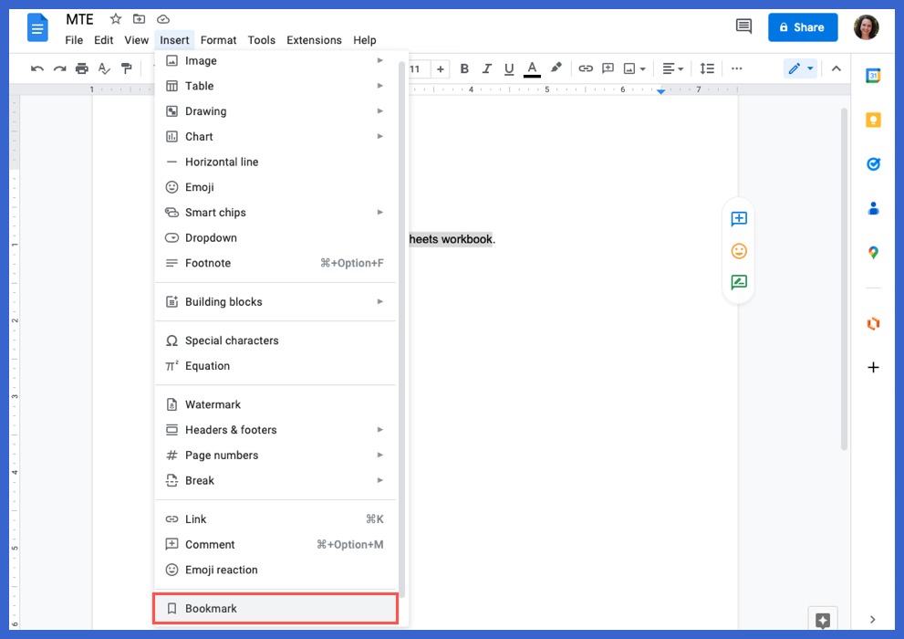Screen dimensions: 904x639
Task: Open Google Calendar in the side panel
Action: [873, 76]
